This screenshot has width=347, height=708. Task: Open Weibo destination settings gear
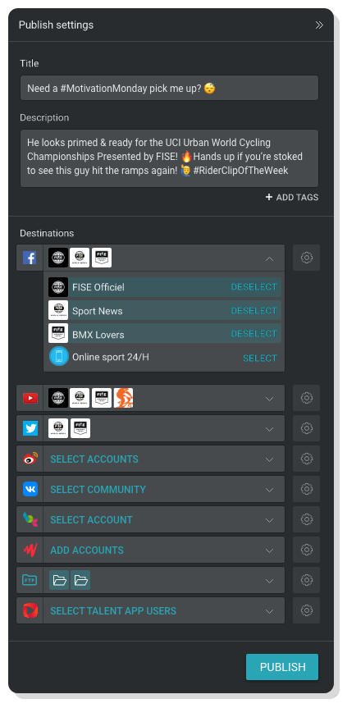coord(306,459)
